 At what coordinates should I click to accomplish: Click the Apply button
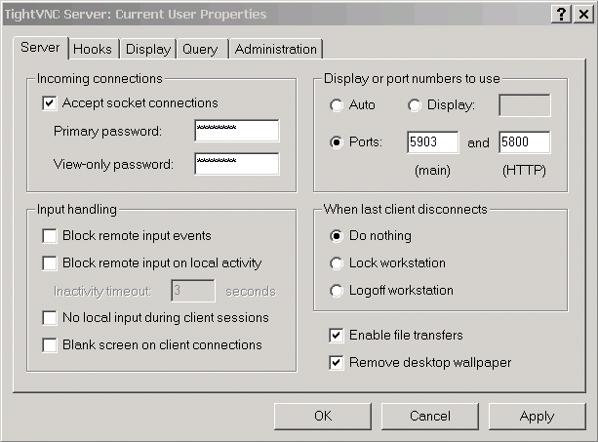point(537,416)
